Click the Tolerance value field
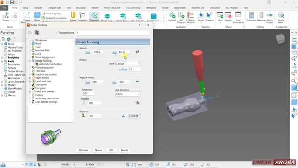This screenshot has height=168, width=298. click(x=88, y=93)
